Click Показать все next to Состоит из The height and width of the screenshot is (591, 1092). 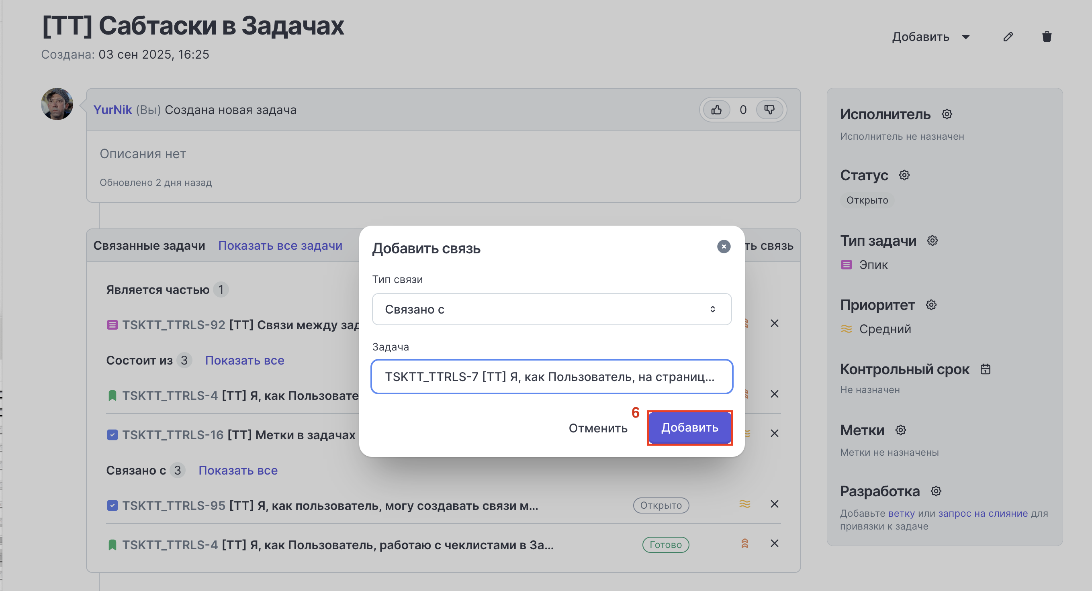pos(245,360)
